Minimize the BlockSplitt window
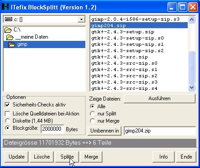The image size is (200, 168). coord(172,7)
